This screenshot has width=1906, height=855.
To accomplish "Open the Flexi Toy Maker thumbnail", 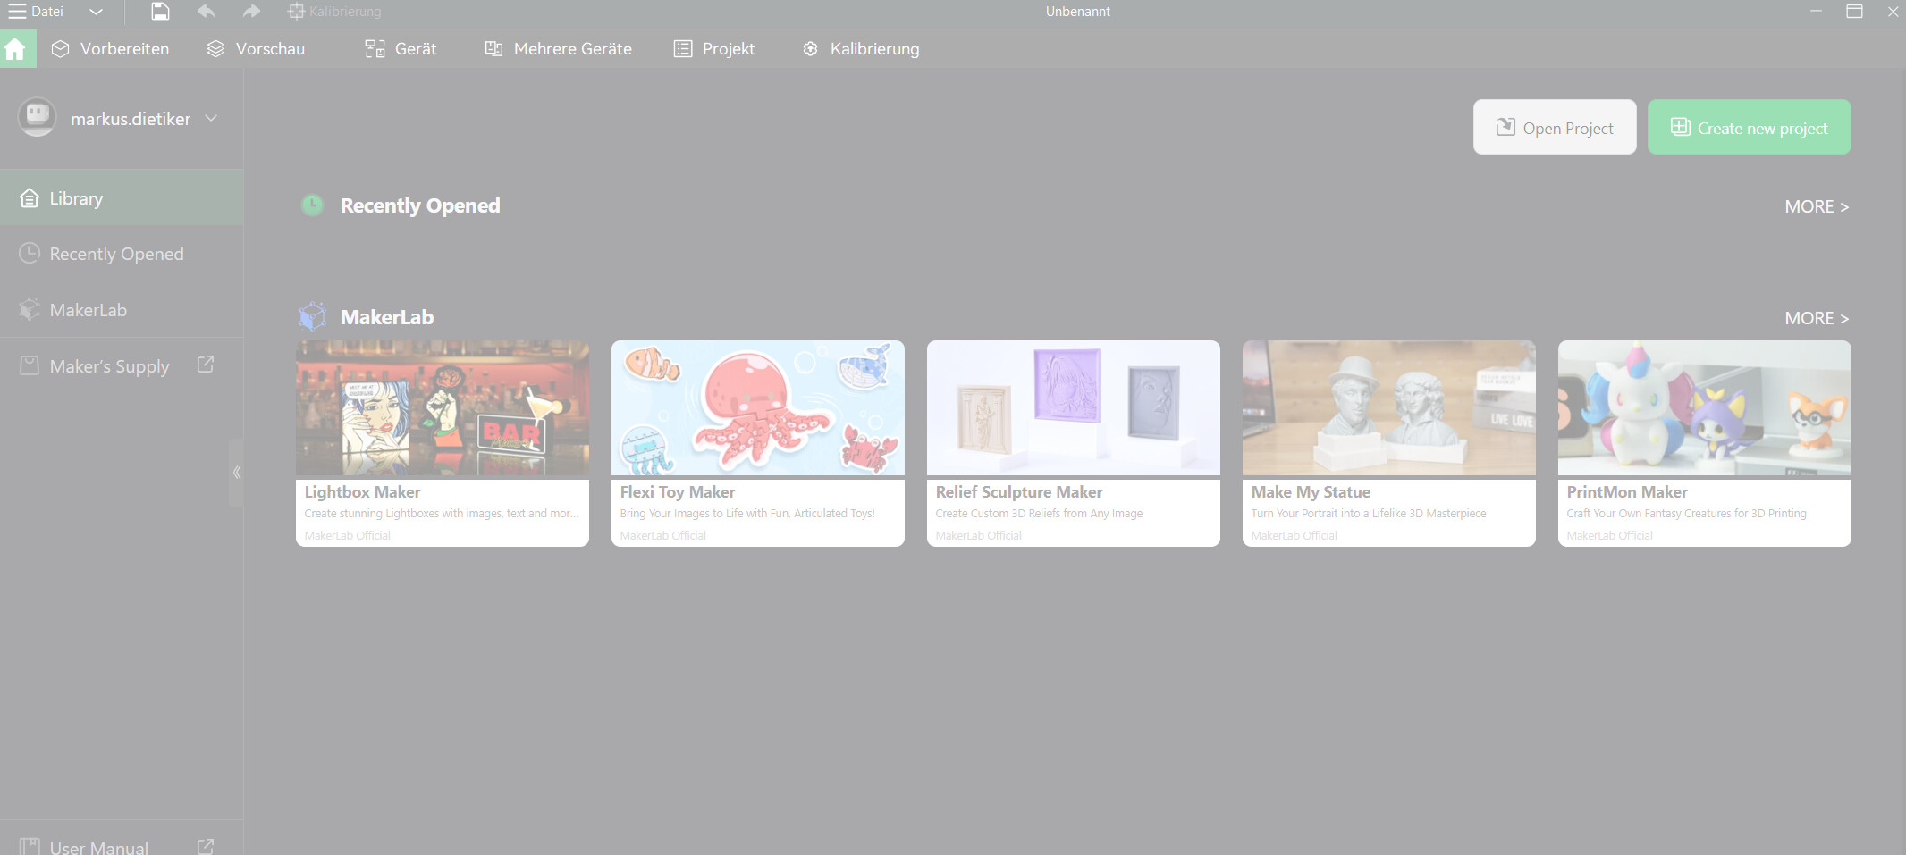I will coord(758,407).
